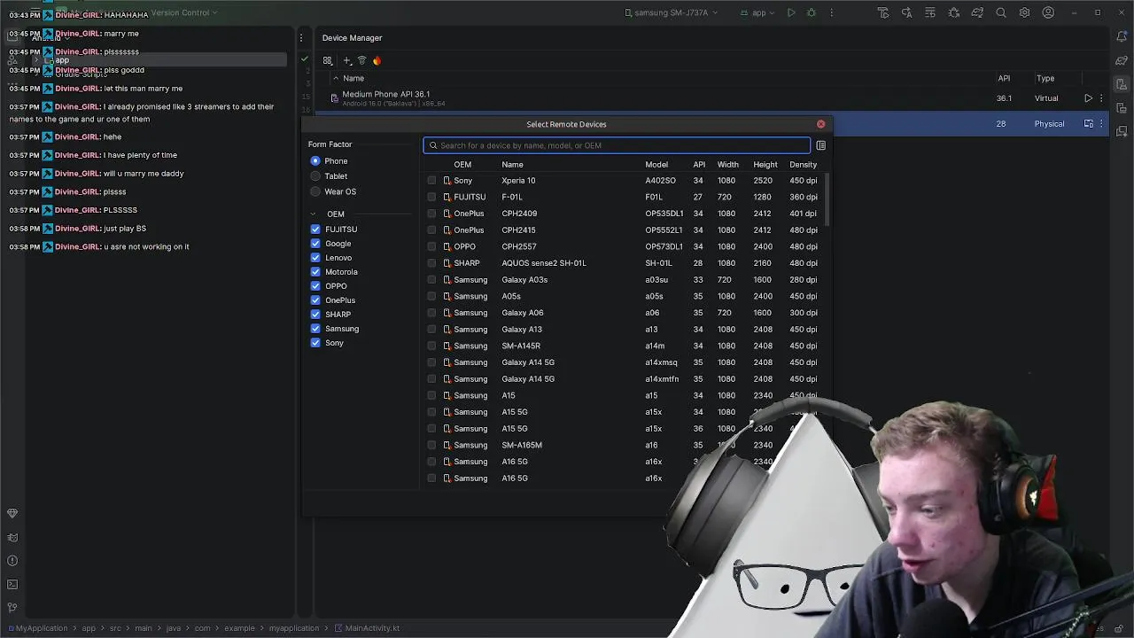Viewport: 1134px width, 638px height.
Task: Open the samsung SM-J737A device dropdown
Action: (x=671, y=13)
